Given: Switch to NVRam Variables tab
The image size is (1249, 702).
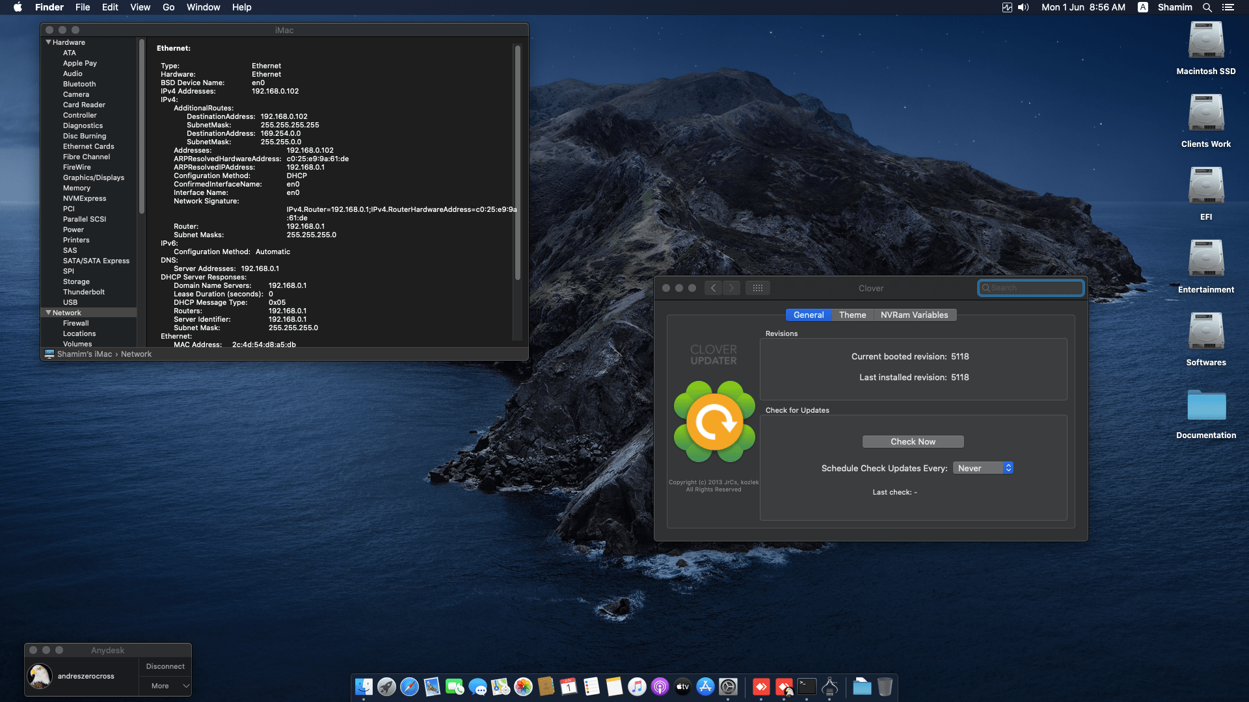Looking at the screenshot, I should pyautogui.click(x=914, y=315).
